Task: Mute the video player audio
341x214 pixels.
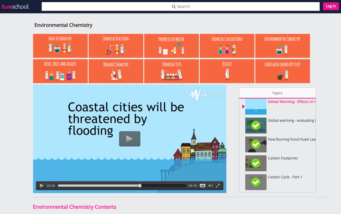Action: pos(210,186)
